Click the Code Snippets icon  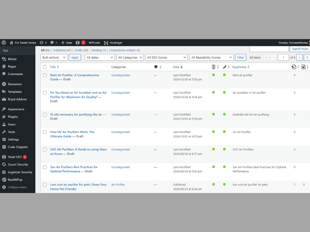coord(4,147)
